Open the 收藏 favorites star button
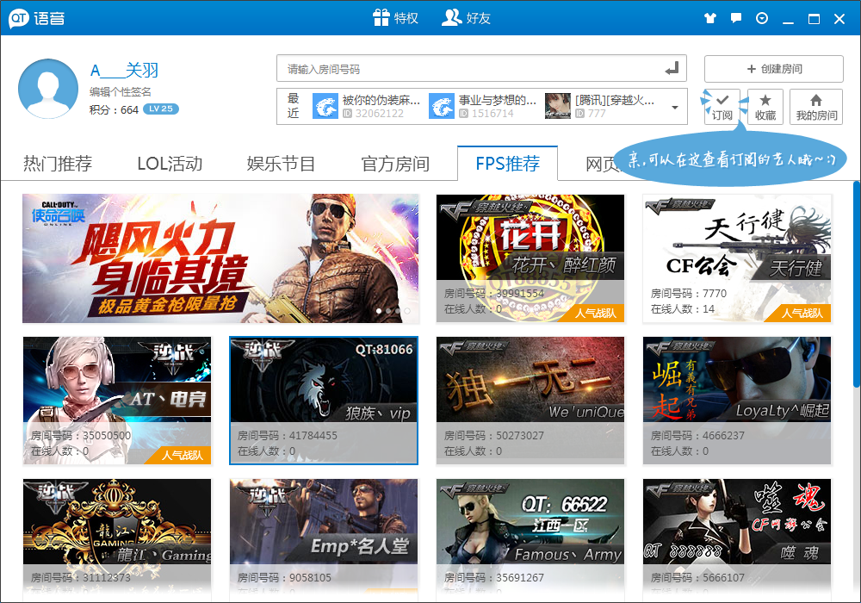Screen dimensions: 861x603 (765, 107)
